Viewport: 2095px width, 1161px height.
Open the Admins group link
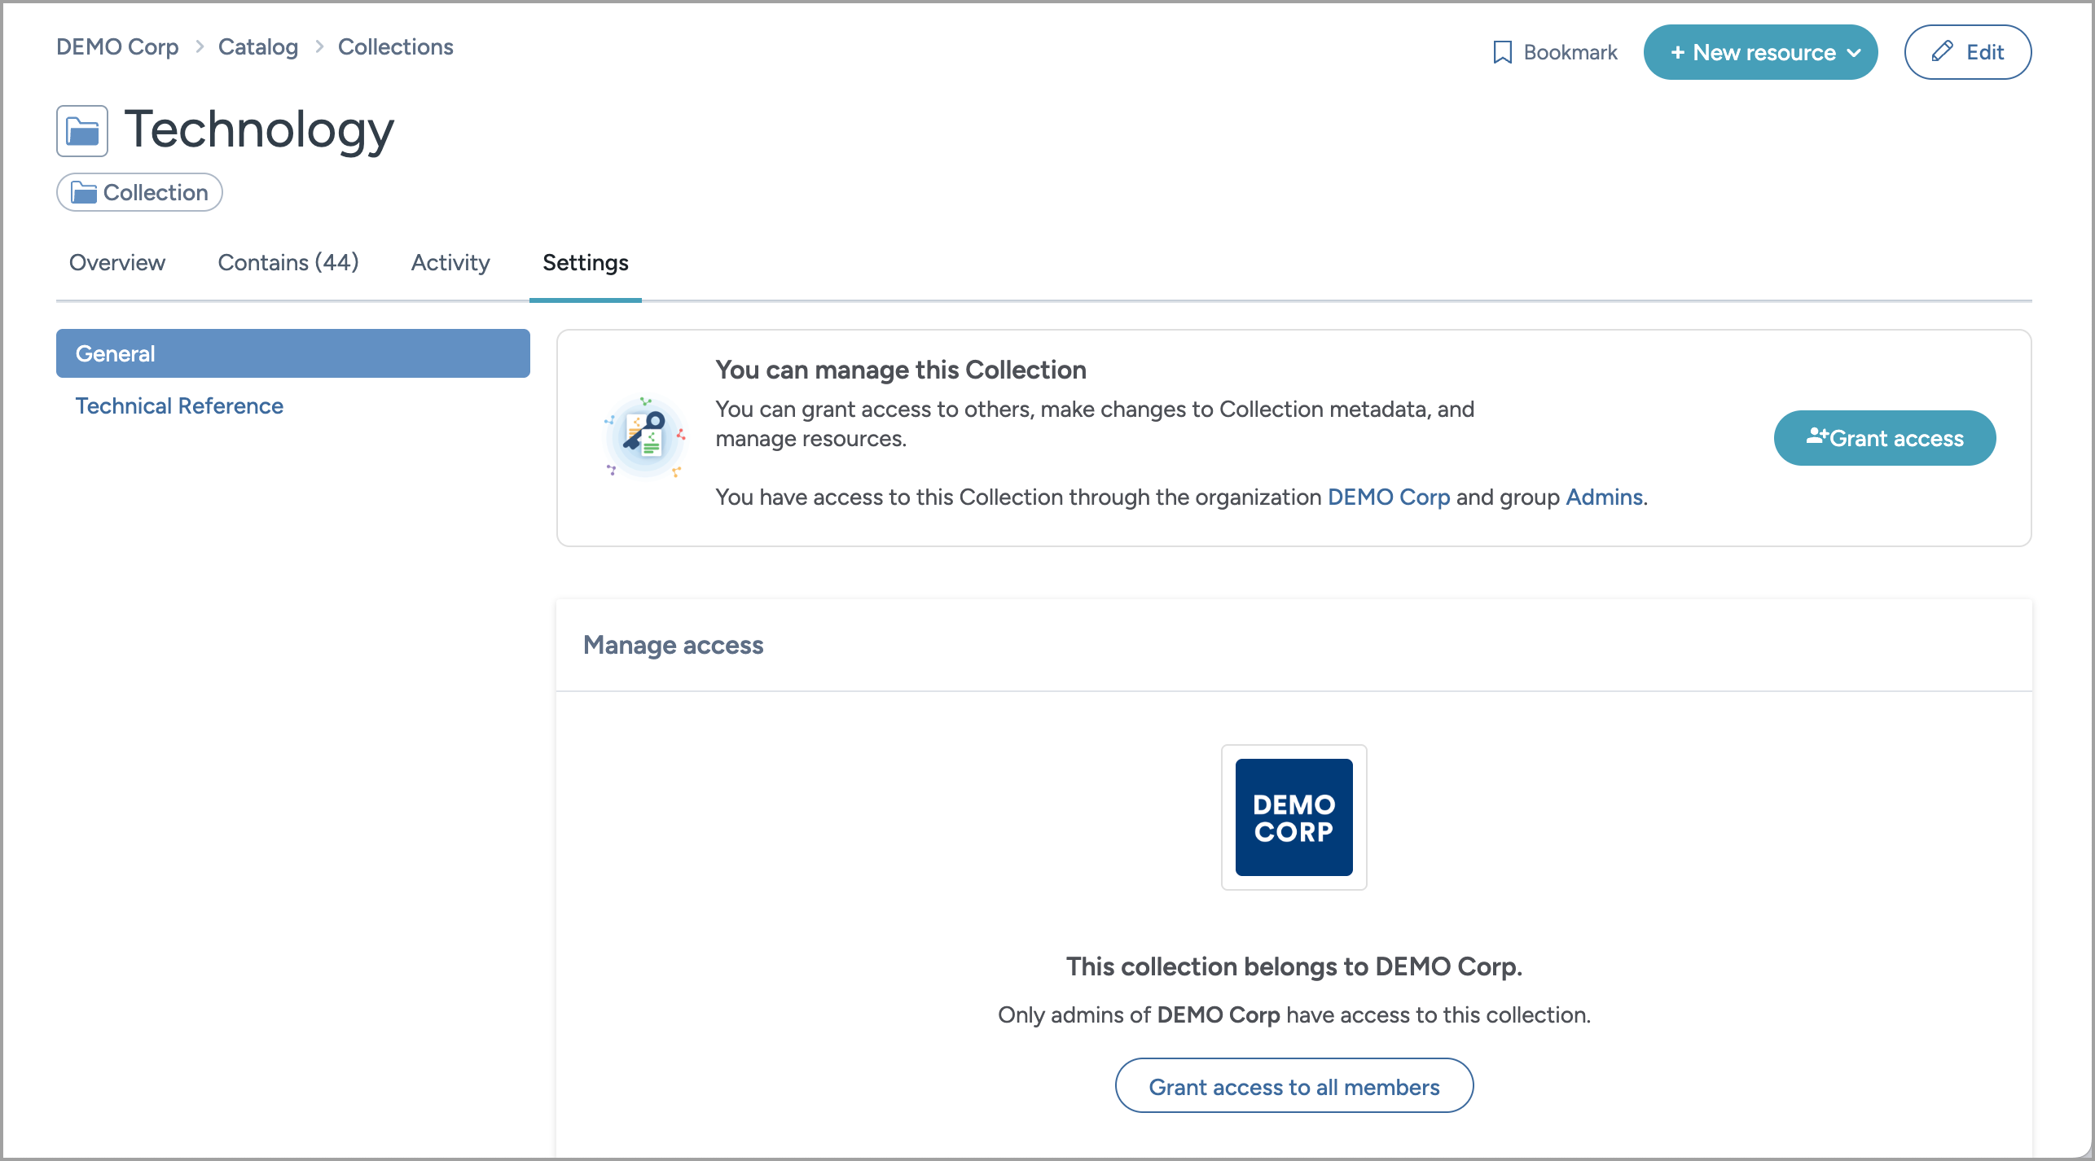click(1603, 497)
